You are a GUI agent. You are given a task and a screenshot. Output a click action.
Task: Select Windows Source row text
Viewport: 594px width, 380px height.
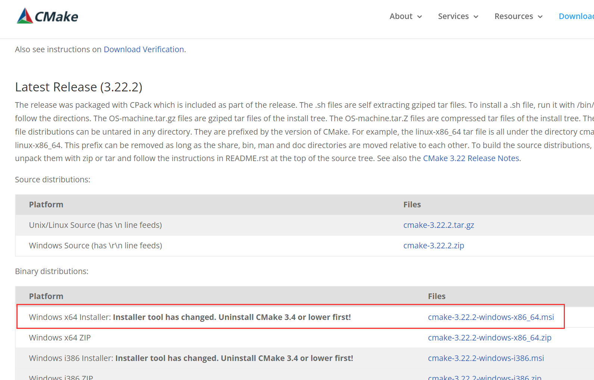(96, 246)
